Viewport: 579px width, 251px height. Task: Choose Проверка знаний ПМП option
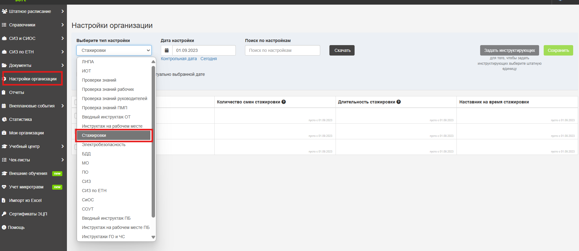click(x=114, y=108)
